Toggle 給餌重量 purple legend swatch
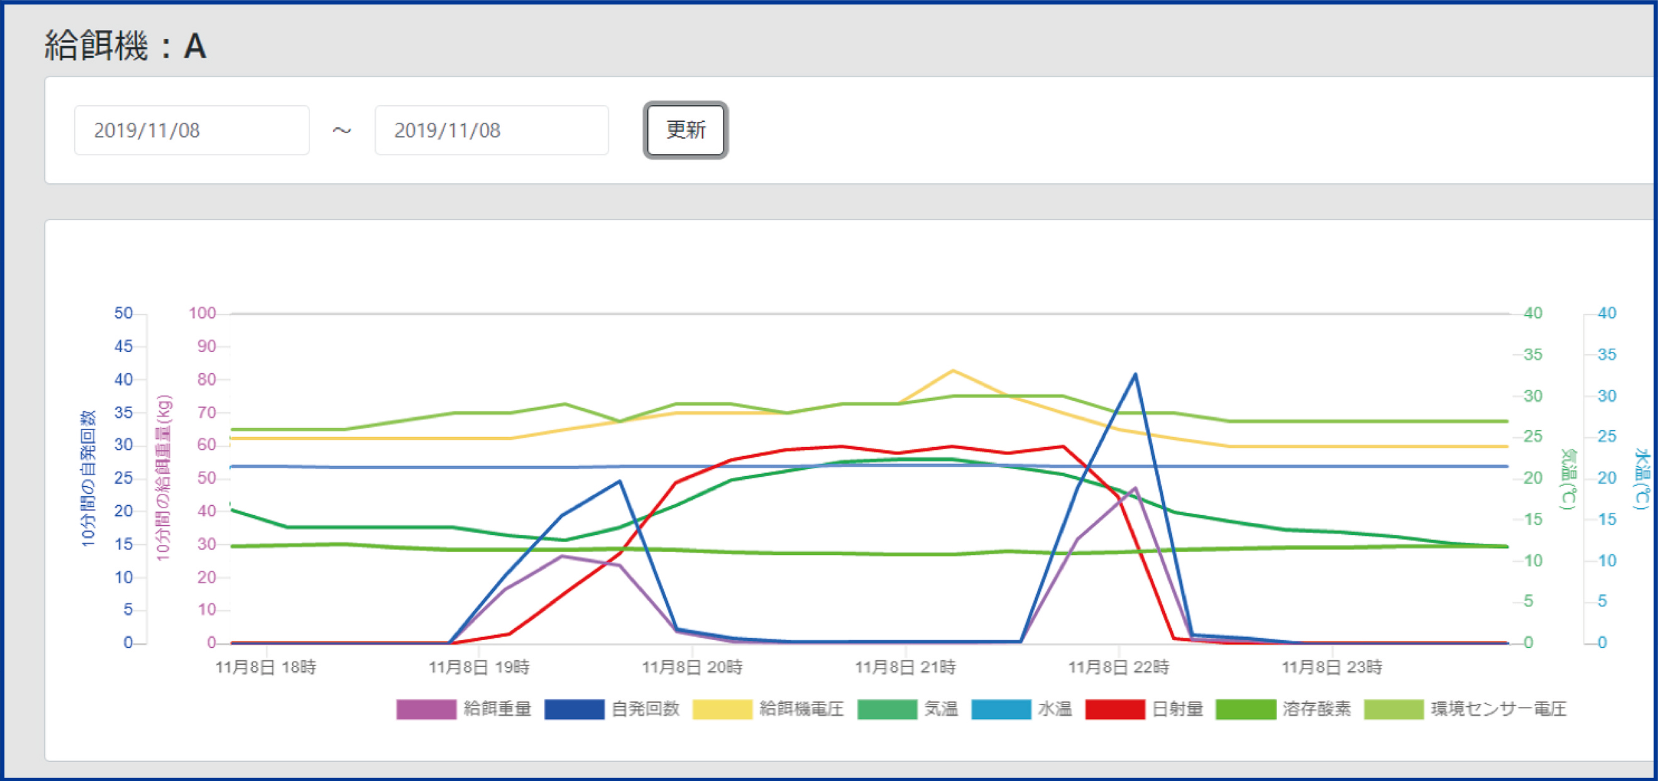 426,709
